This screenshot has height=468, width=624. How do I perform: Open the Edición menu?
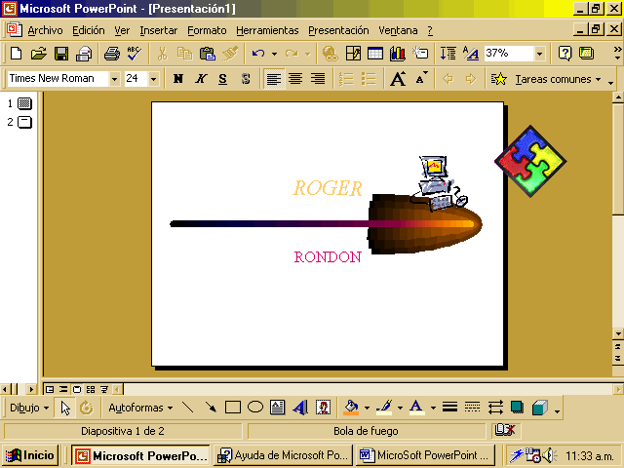click(89, 30)
